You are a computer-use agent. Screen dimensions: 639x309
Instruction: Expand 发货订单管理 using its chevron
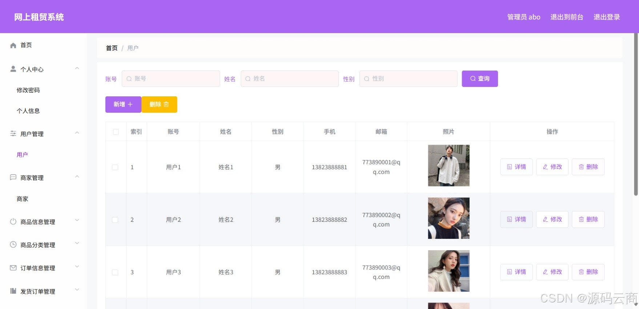click(x=77, y=290)
